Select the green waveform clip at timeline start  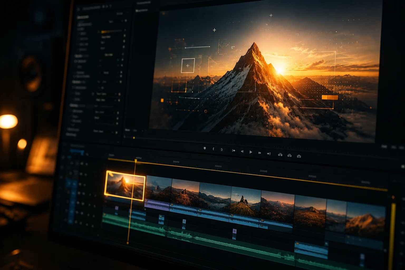pyautogui.click(x=134, y=224)
